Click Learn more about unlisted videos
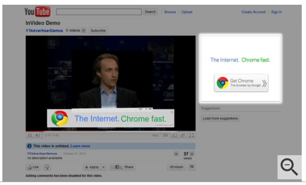Screen dimensions: 306x185 point(80,146)
